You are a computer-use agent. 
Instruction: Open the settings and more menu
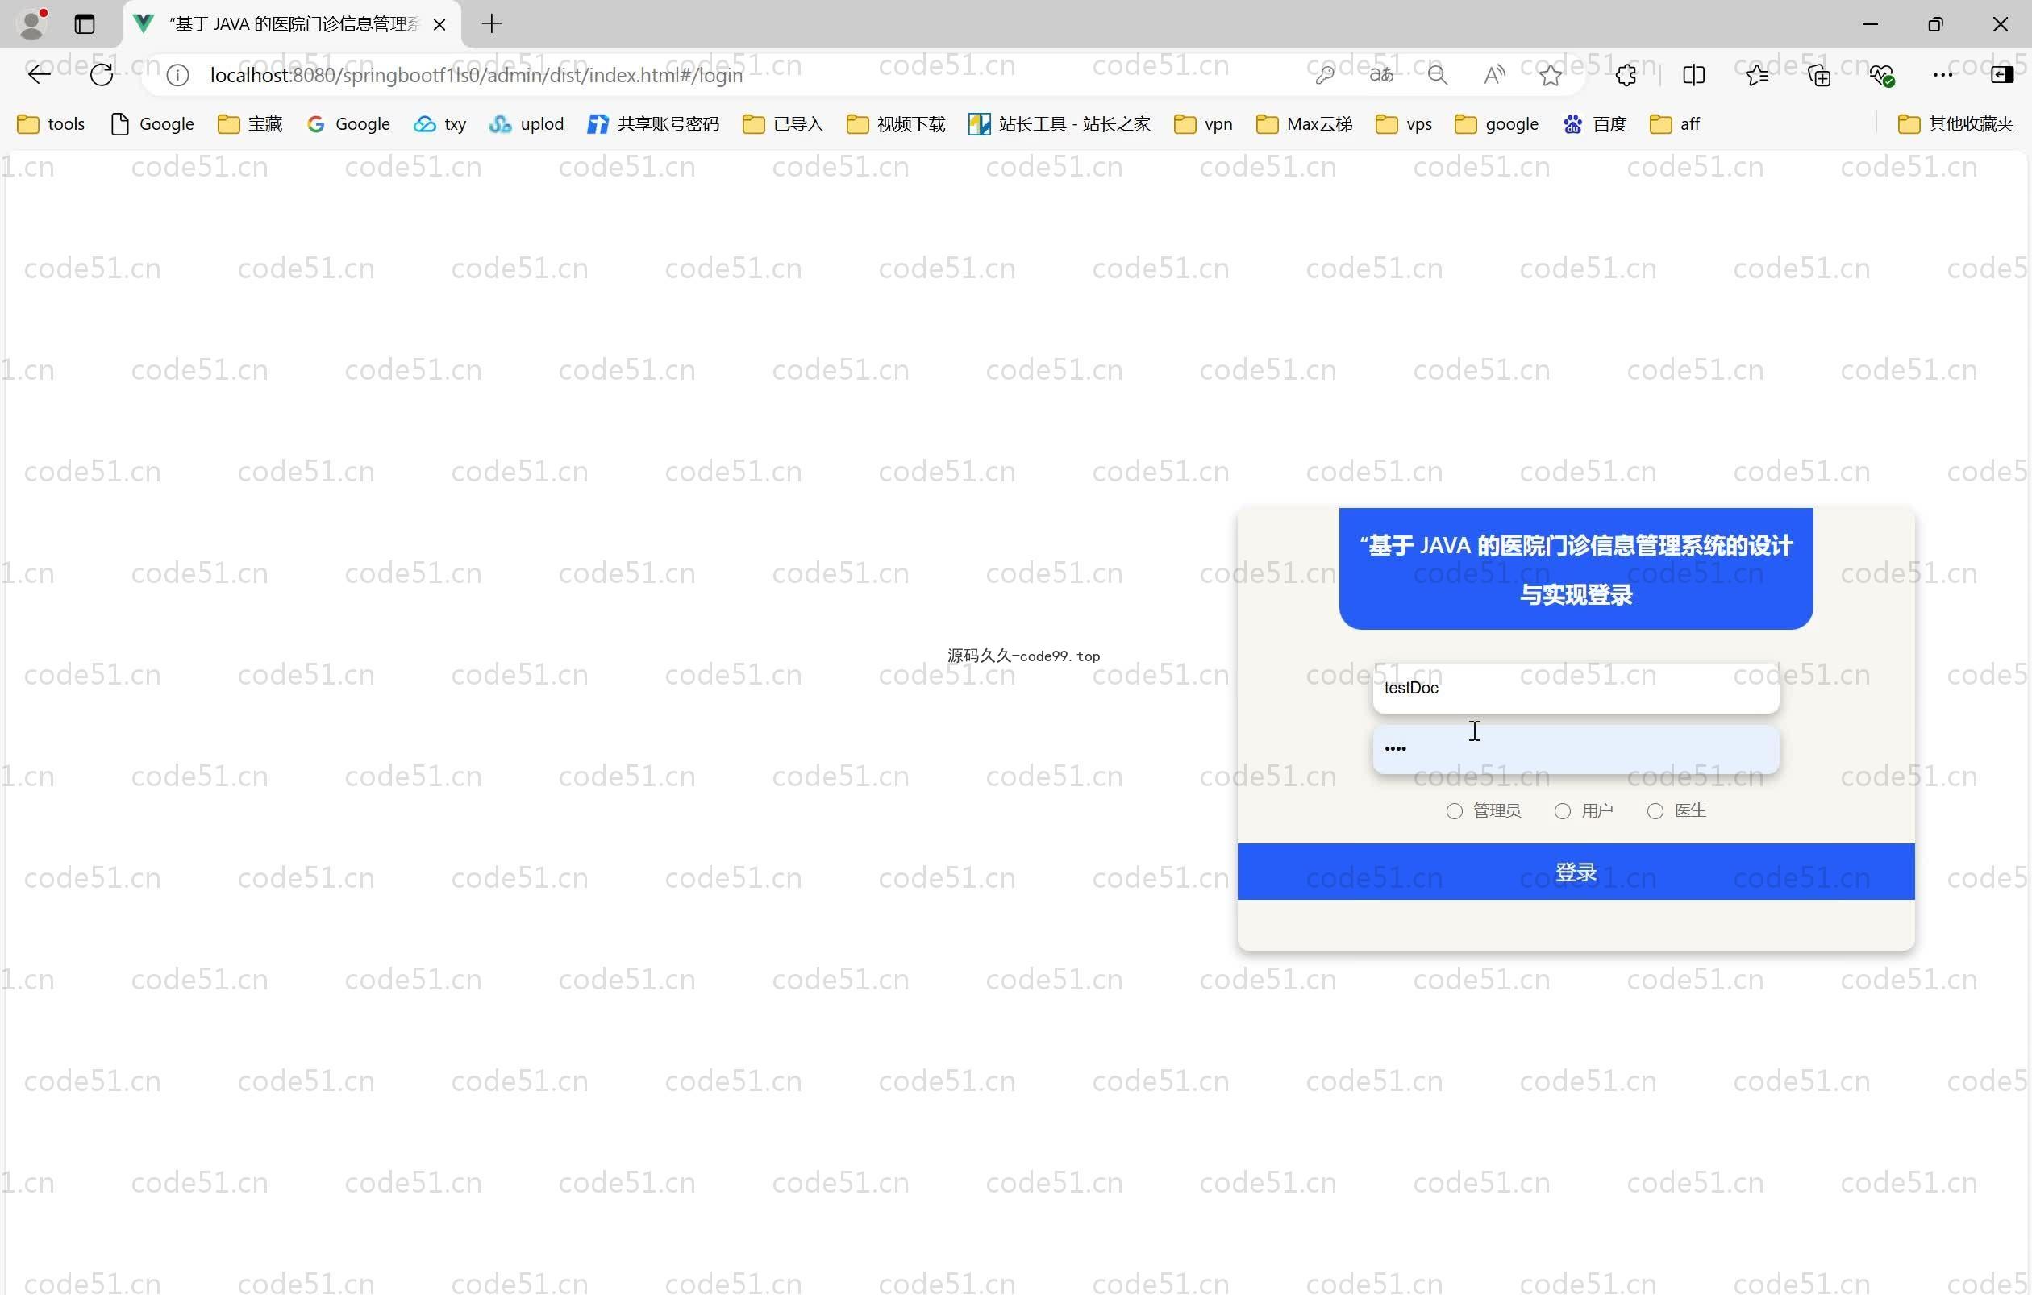(x=1942, y=75)
